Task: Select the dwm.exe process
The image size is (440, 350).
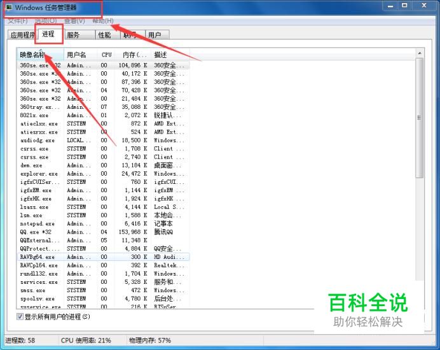Action: (103, 165)
